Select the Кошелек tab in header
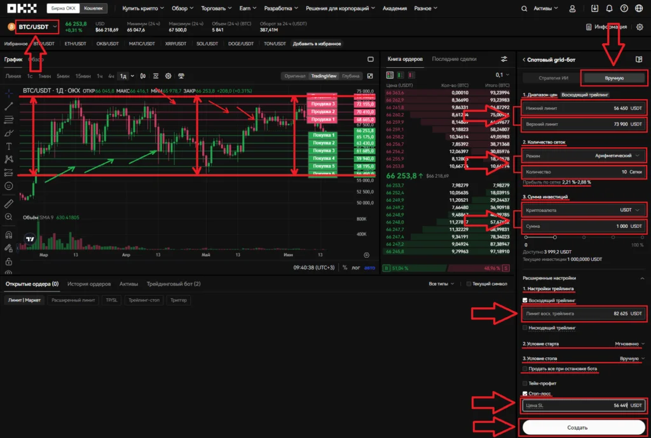Viewport: 651px width, 438px height. 93,8
